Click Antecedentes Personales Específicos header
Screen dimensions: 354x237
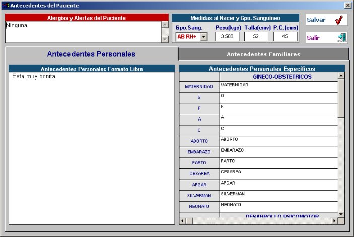pos(262,69)
